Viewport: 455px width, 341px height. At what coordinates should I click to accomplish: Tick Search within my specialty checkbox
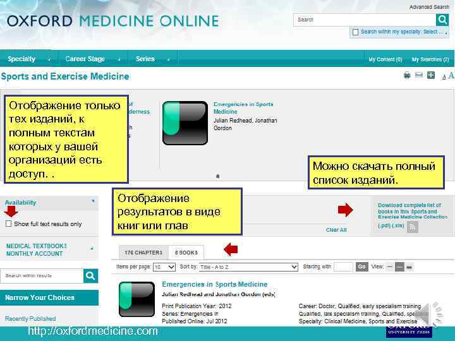point(355,32)
